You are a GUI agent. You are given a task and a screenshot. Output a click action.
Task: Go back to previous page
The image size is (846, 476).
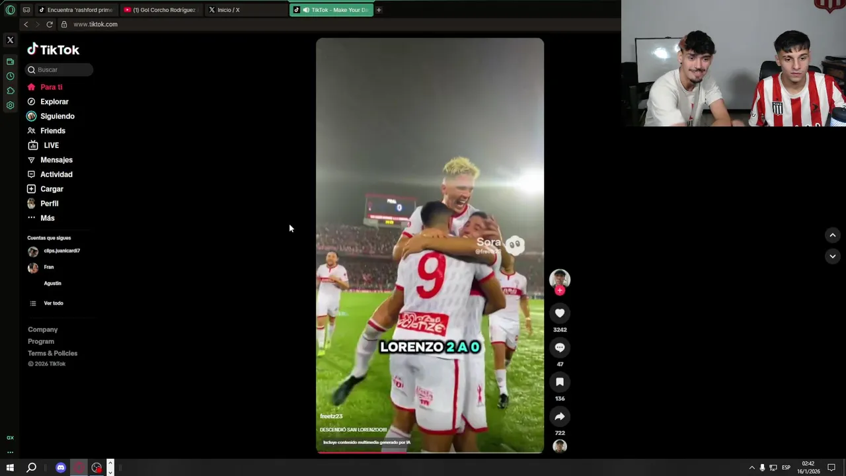pyautogui.click(x=26, y=24)
